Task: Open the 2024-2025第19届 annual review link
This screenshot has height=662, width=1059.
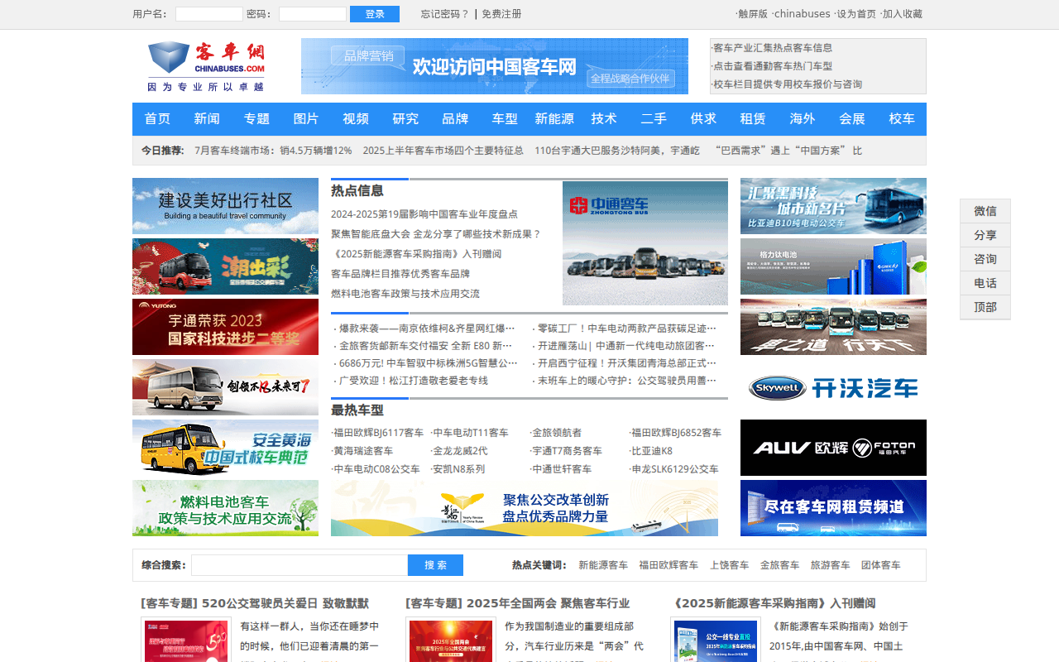Action: click(x=424, y=214)
